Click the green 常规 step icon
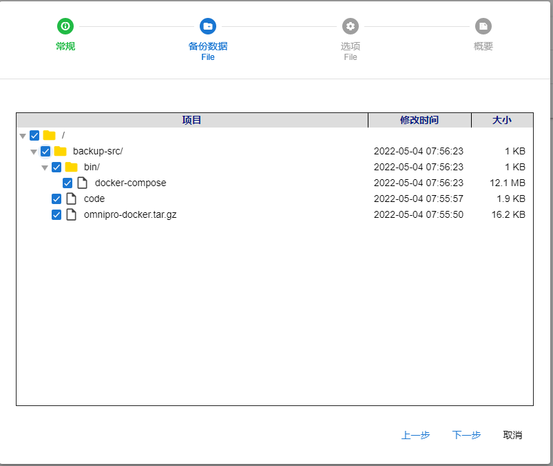 click(x=65, y=26)
